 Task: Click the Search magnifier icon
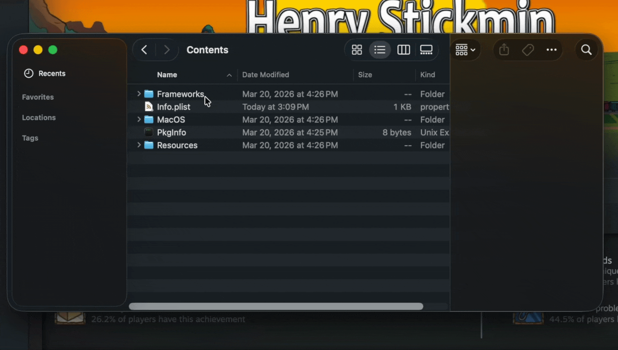pyautogui.click(x=586, y=50)
